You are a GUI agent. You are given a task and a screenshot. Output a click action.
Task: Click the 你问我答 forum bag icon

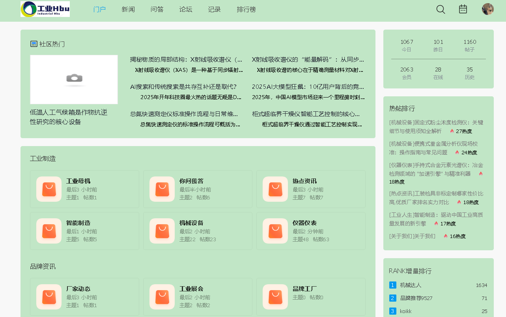(x=162, y=189)
